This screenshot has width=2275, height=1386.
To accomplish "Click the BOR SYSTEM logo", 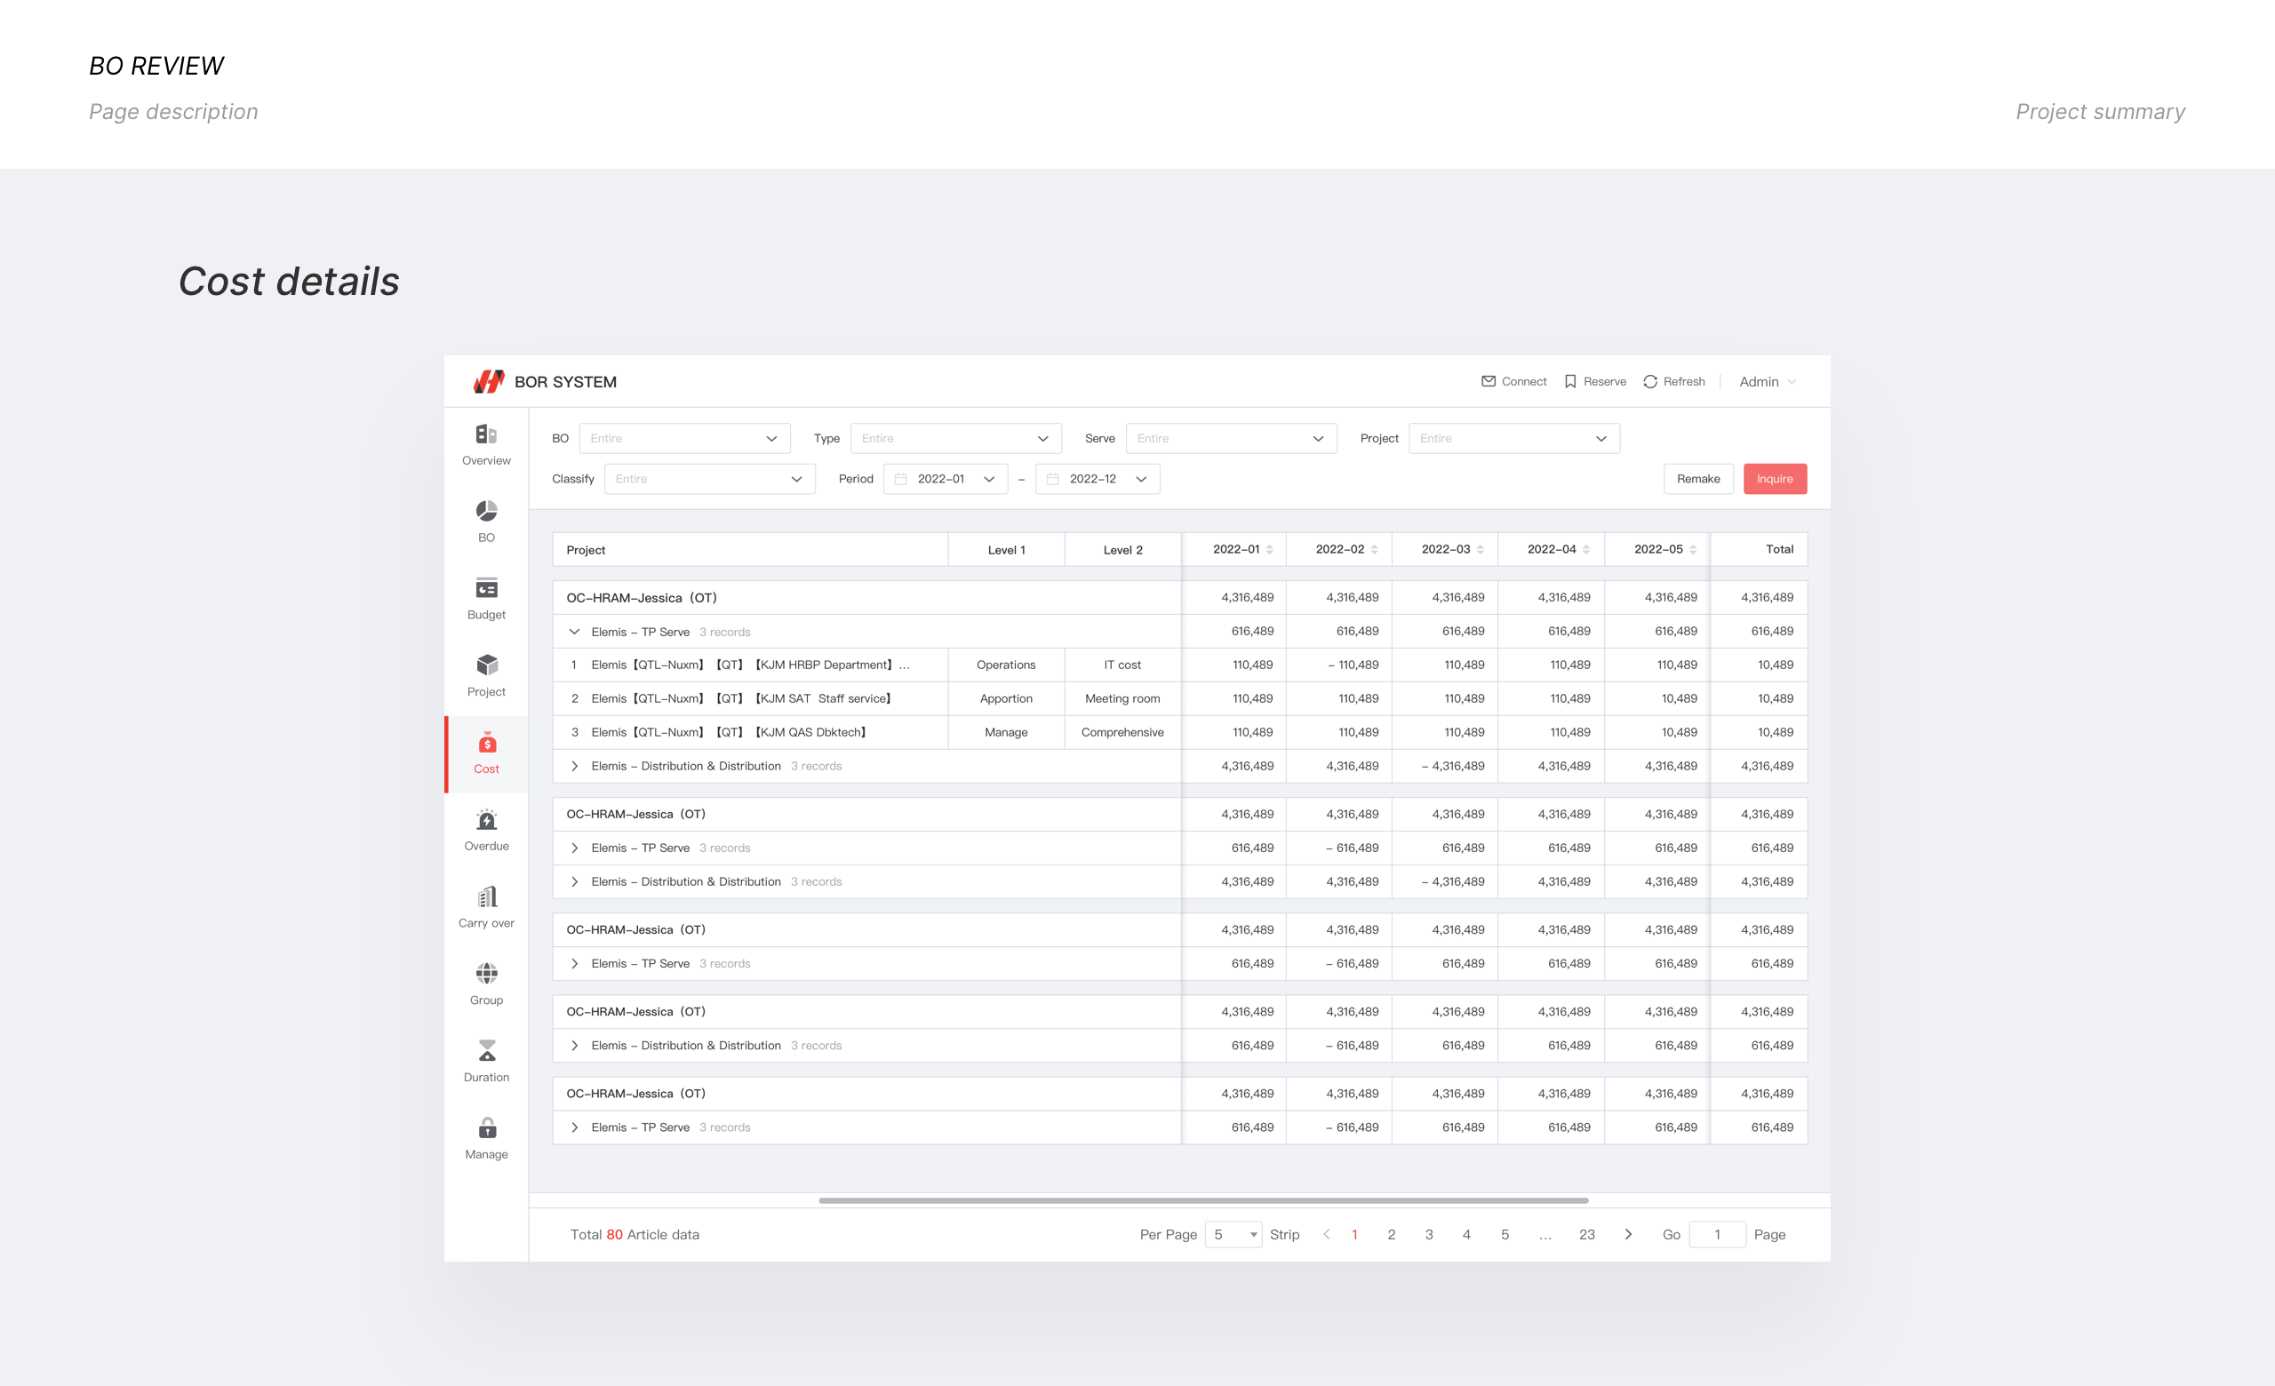I will pos(489,381).
